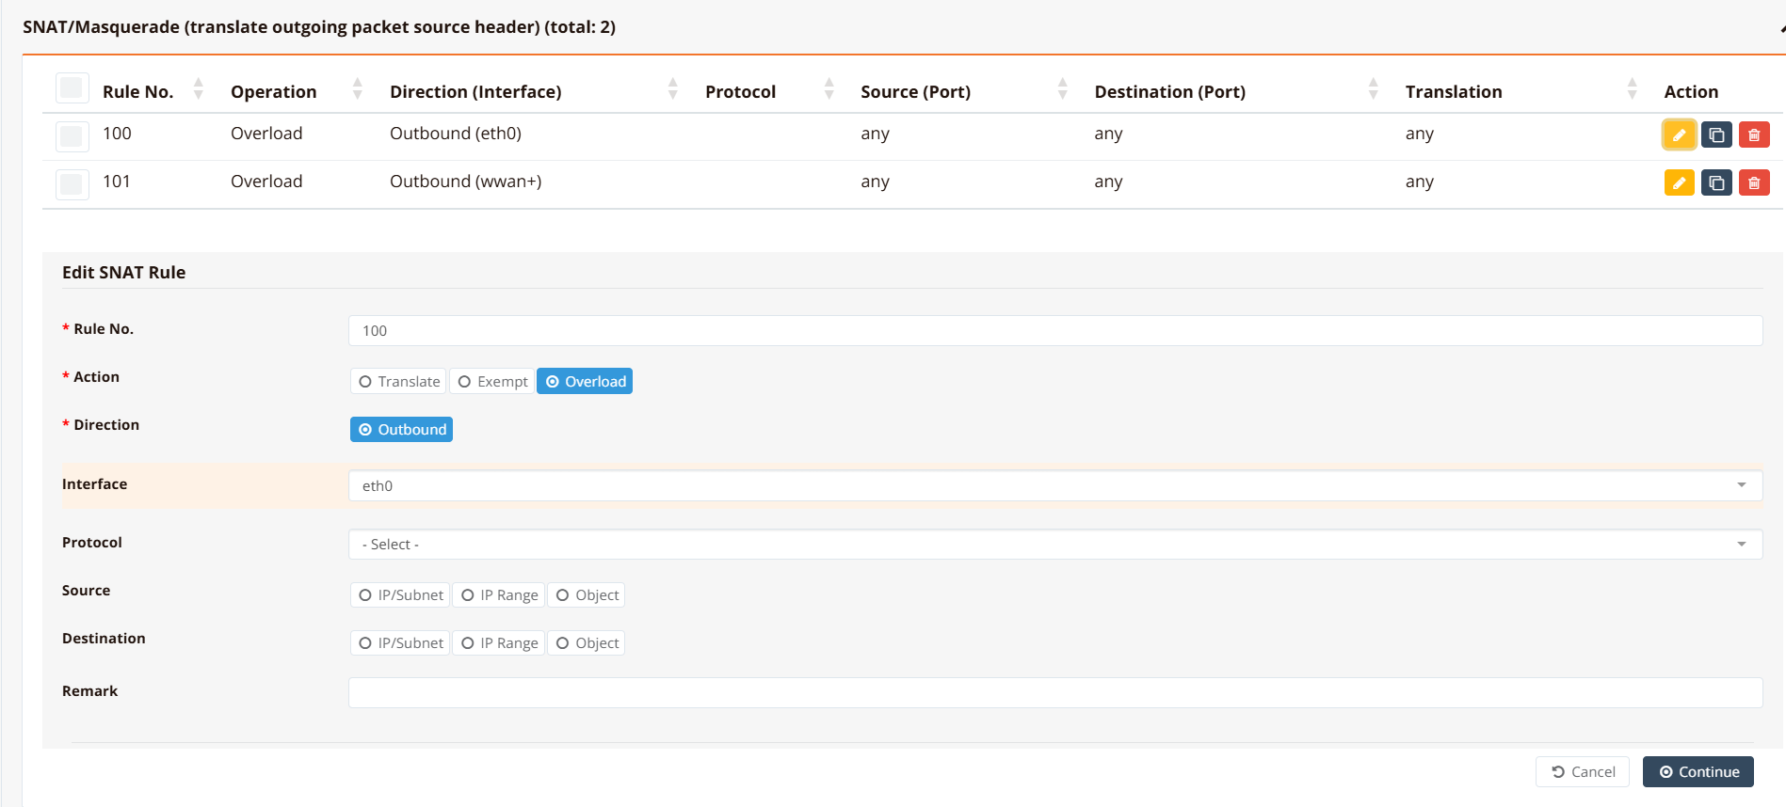The height and width of the screenshot is (807, 1786).
Task: Set Destination type to Object
Action: tap(587, 643)
